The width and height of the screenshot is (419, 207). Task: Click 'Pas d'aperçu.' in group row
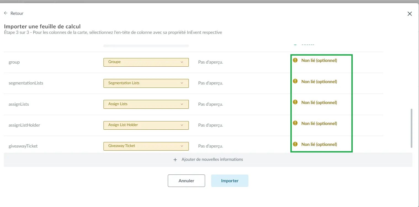[211, 62]
